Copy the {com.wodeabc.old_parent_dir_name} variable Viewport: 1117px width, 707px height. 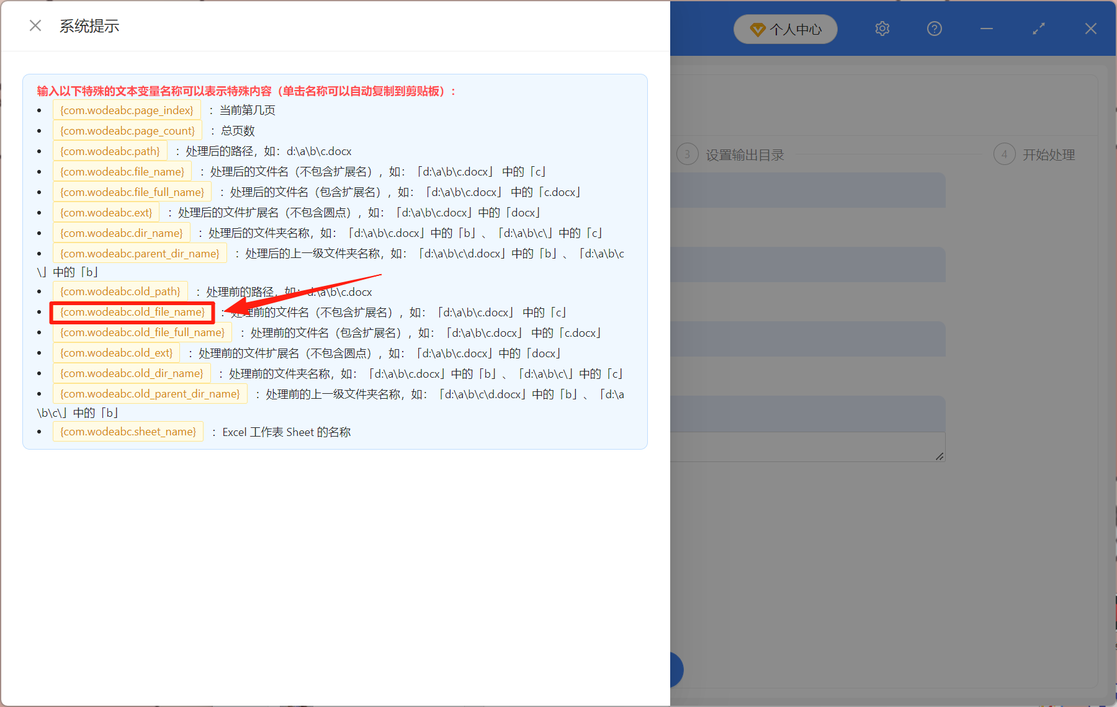[150, 393]
